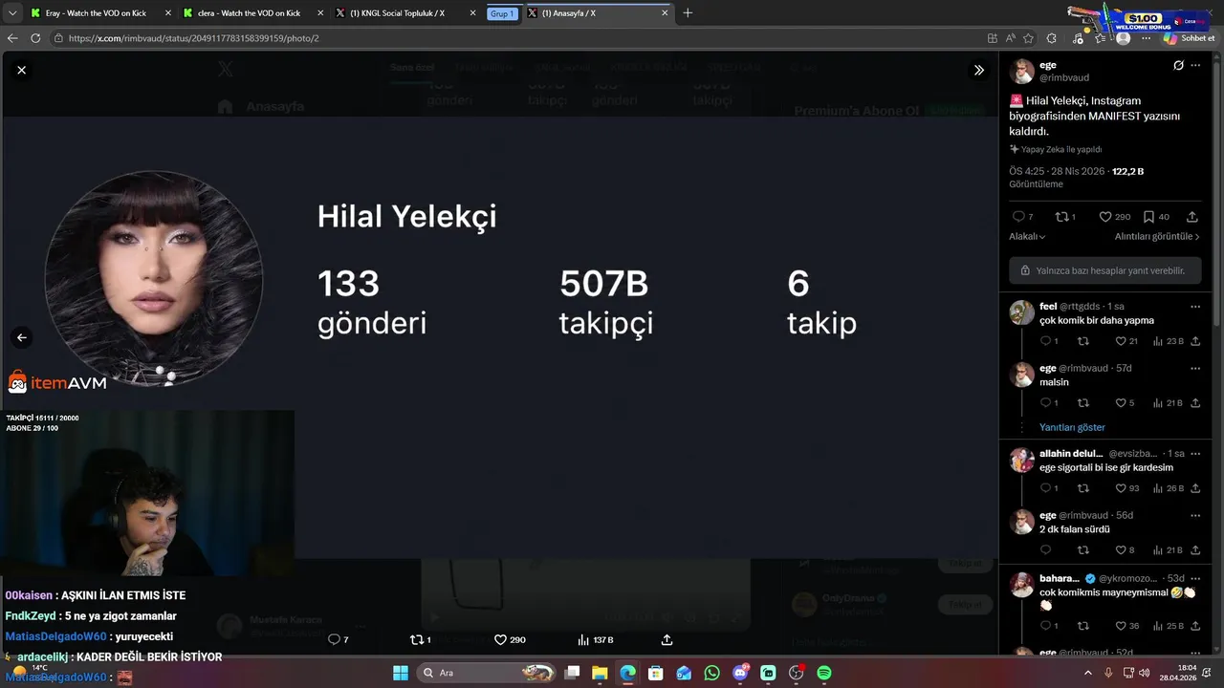Open the Alakalı sort dropdown
This screenshot has height=688, width=1224.
(1027, 236)
